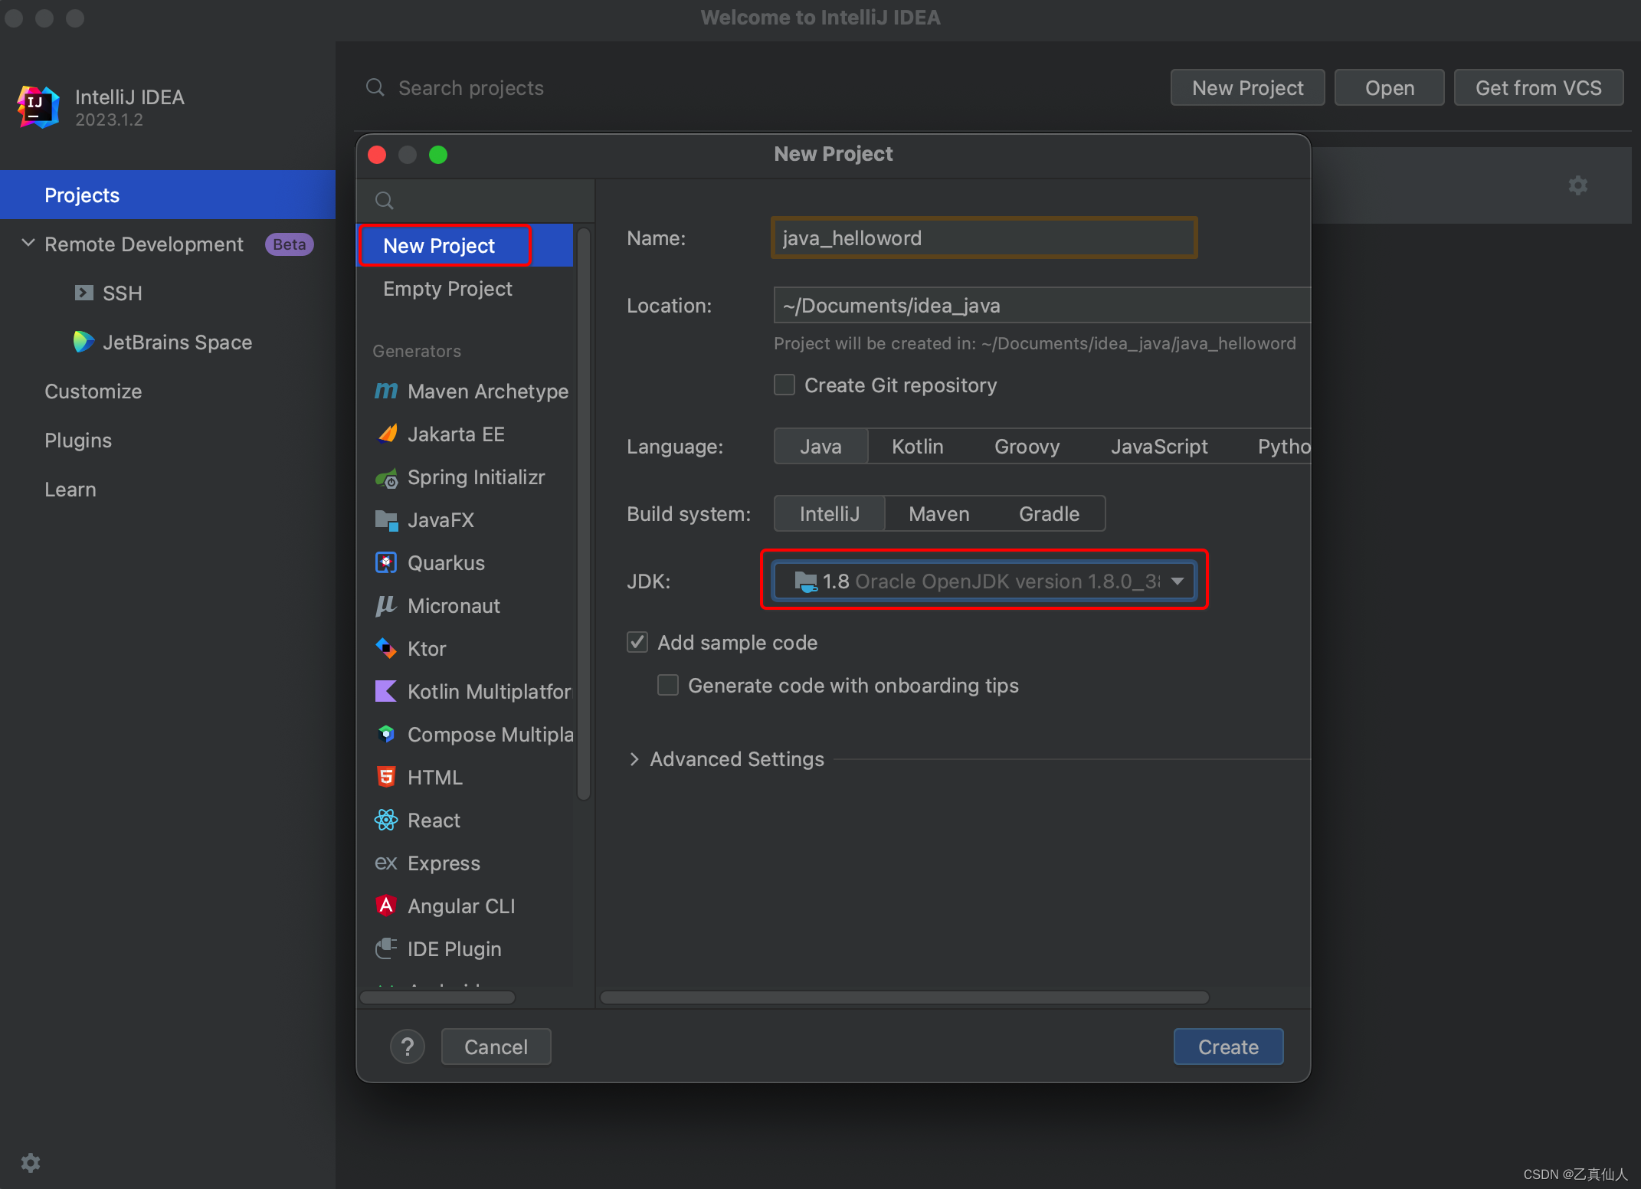Click the Spring Initializr icon
Screen dimensions: 1641x1189
point(387,477)
